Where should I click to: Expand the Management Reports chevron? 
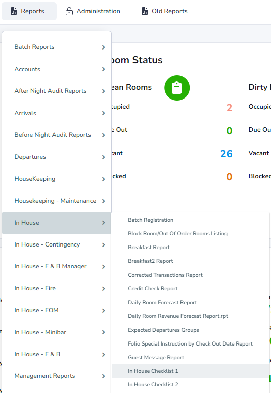tap(103, 376)
